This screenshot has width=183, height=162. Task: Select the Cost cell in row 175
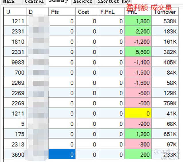coord(87,133)
